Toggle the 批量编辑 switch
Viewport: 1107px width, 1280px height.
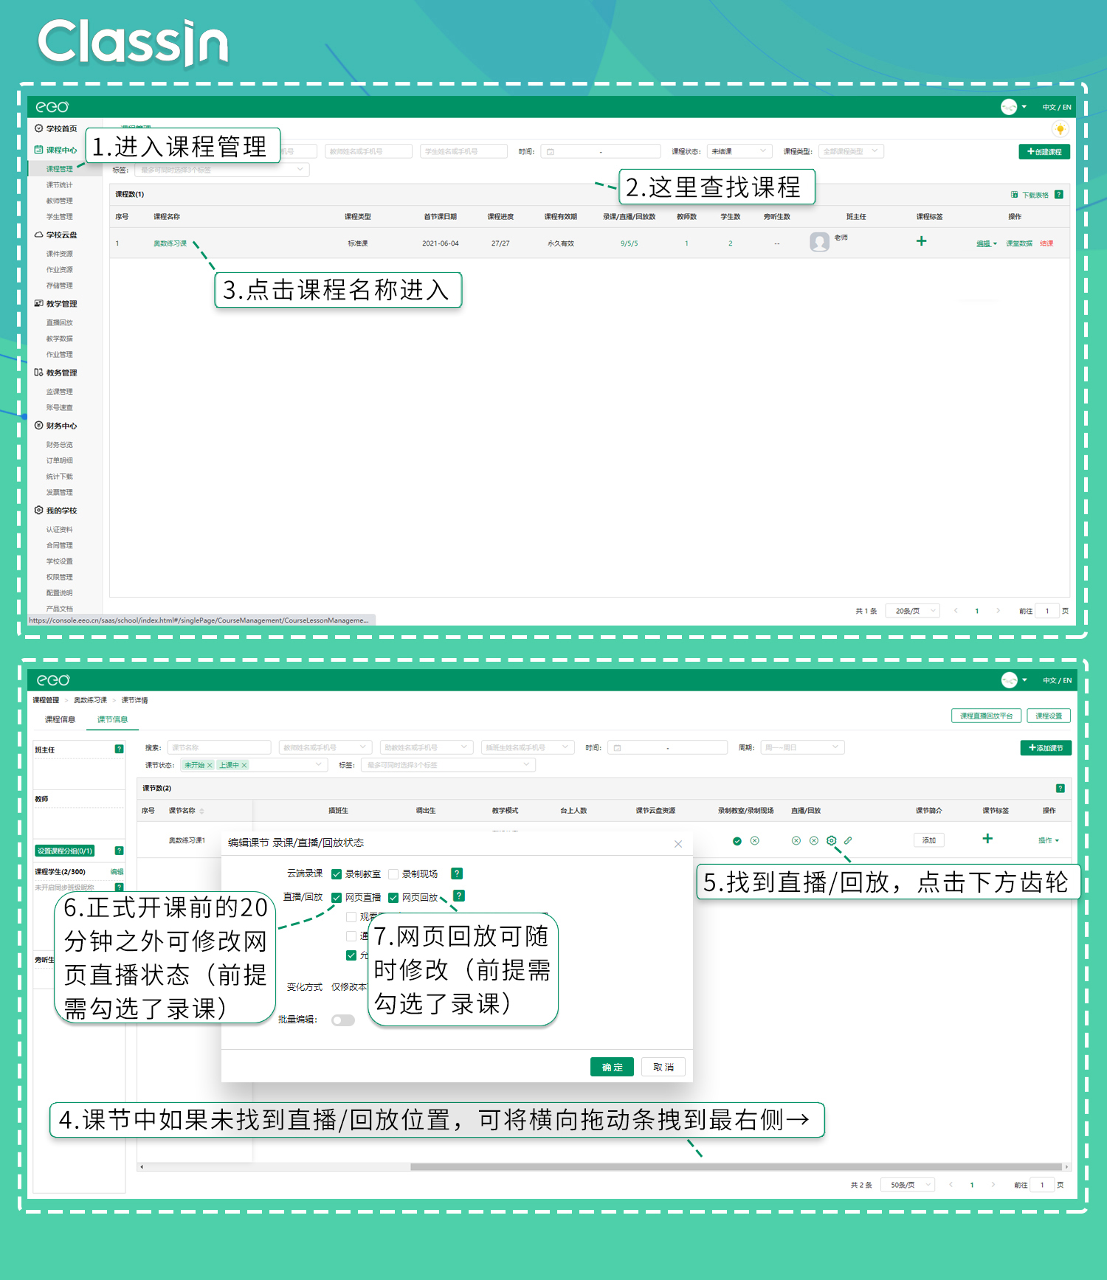(343, 1020)
